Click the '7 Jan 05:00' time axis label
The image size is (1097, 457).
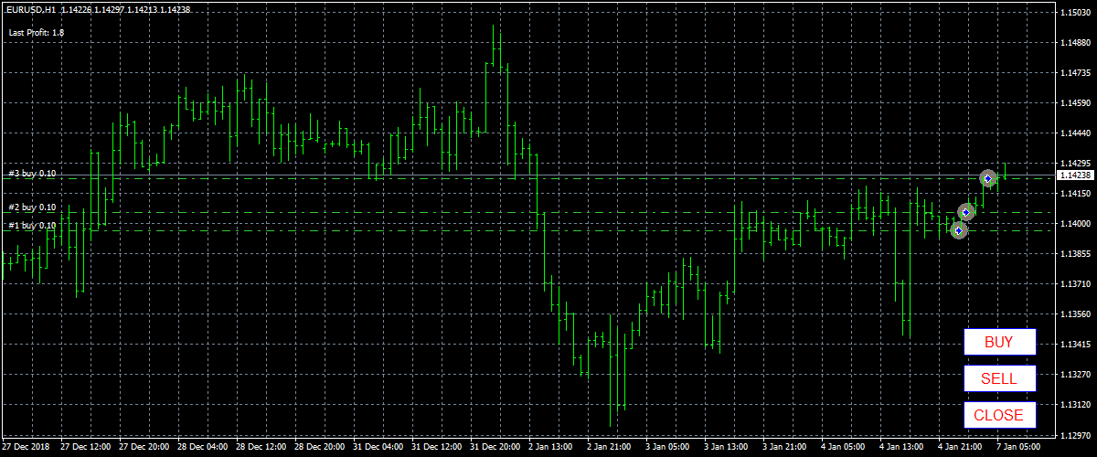[1020, 448]
